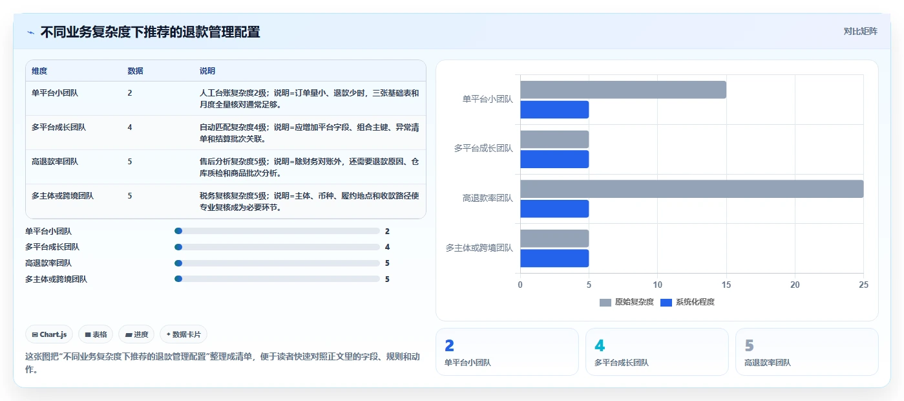This screenshot has width=904, height=401.
Task: Click progress bar for 高退款率团队
Action: 277,263
